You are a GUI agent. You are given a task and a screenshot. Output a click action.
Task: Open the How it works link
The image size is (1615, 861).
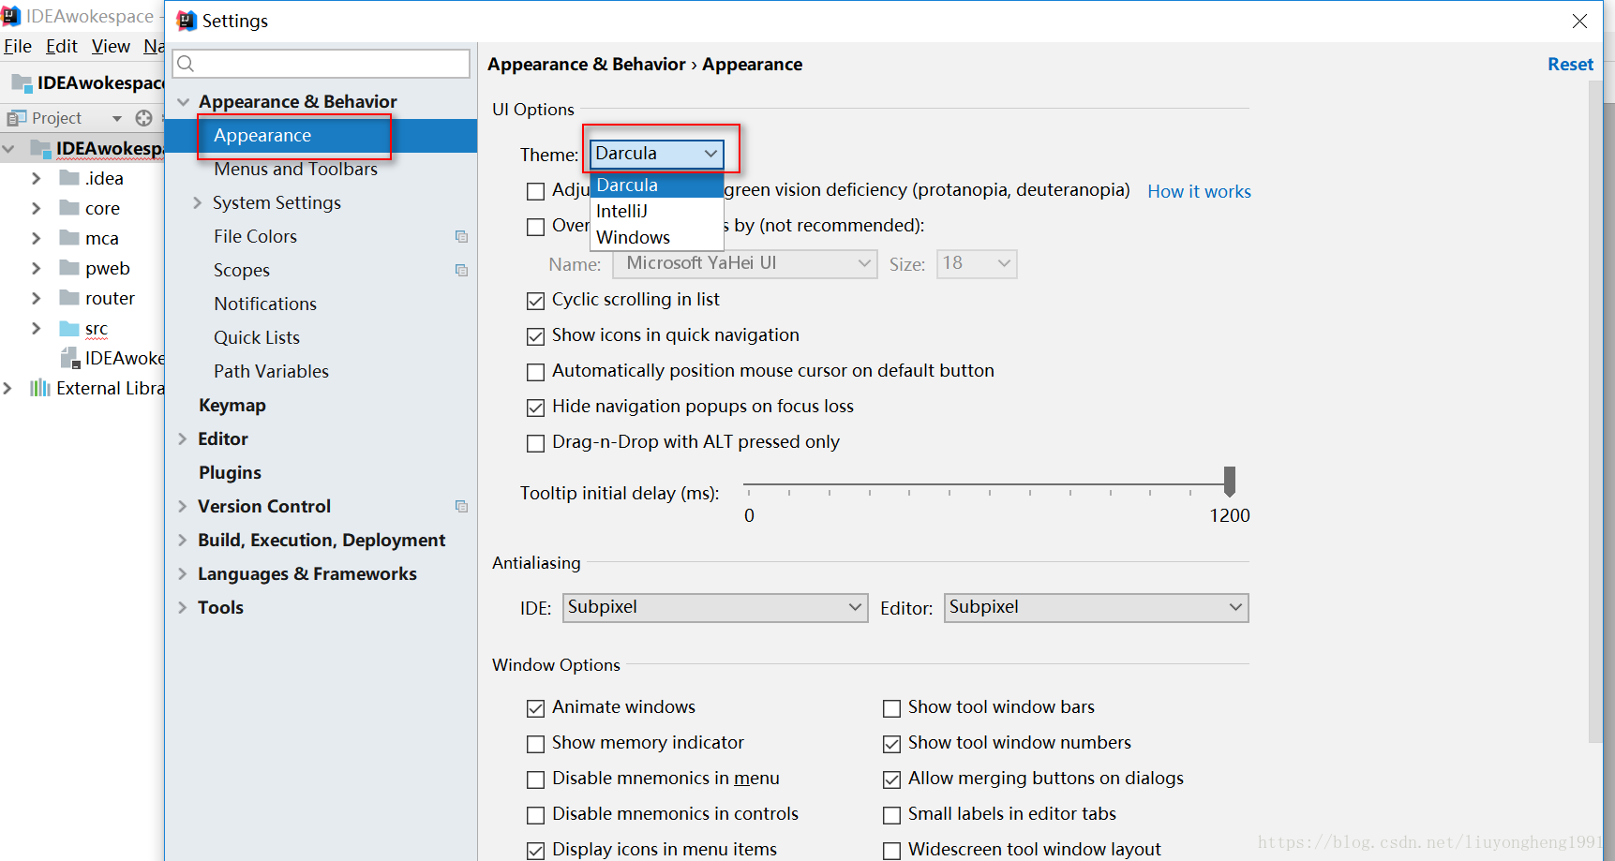coord(1199,191)
